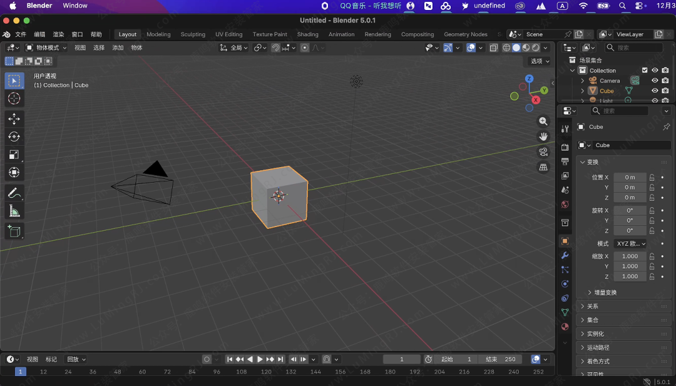This screenshot has height=386, width=676.
Task: Open the object mode dropdown
Action: pyautogui.click(x=46, y=48)
